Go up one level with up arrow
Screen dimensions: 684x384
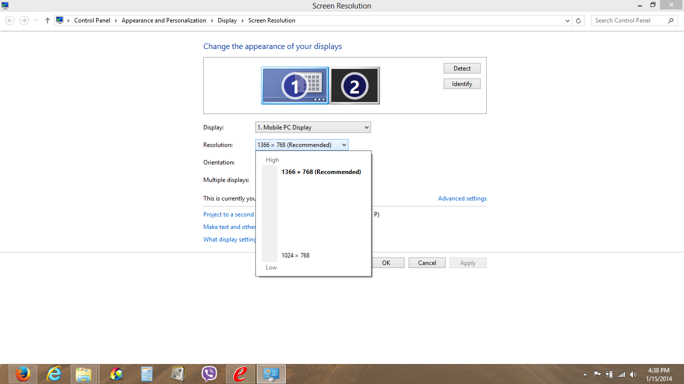(48, 20)
